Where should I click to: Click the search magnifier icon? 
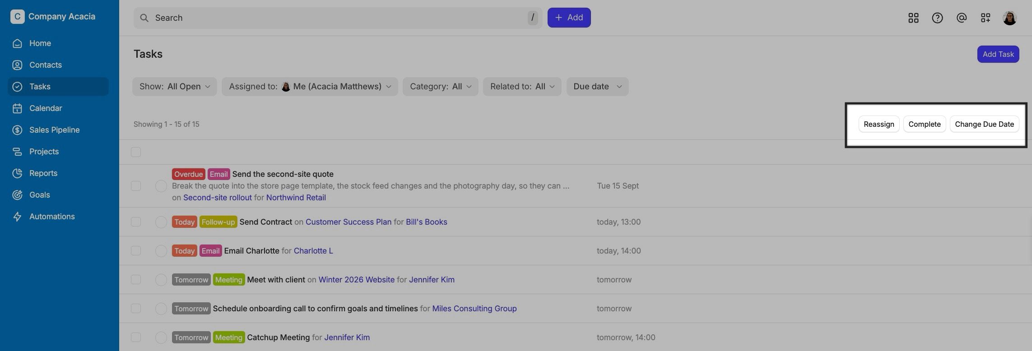[x=144, y=18]
